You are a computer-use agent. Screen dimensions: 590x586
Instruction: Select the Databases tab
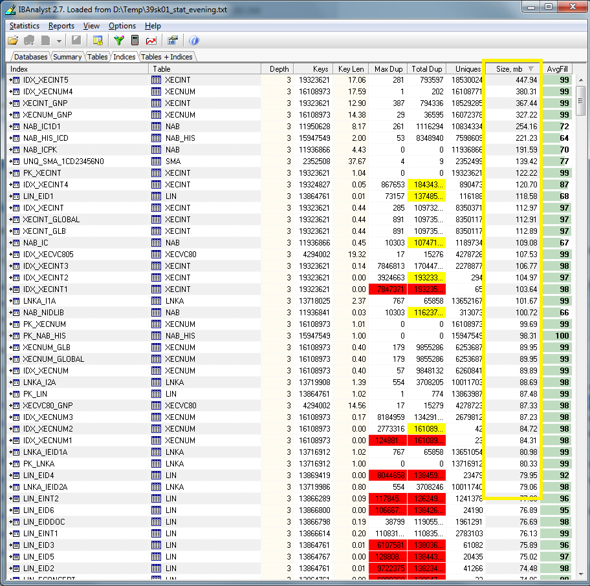pos(30,57)
